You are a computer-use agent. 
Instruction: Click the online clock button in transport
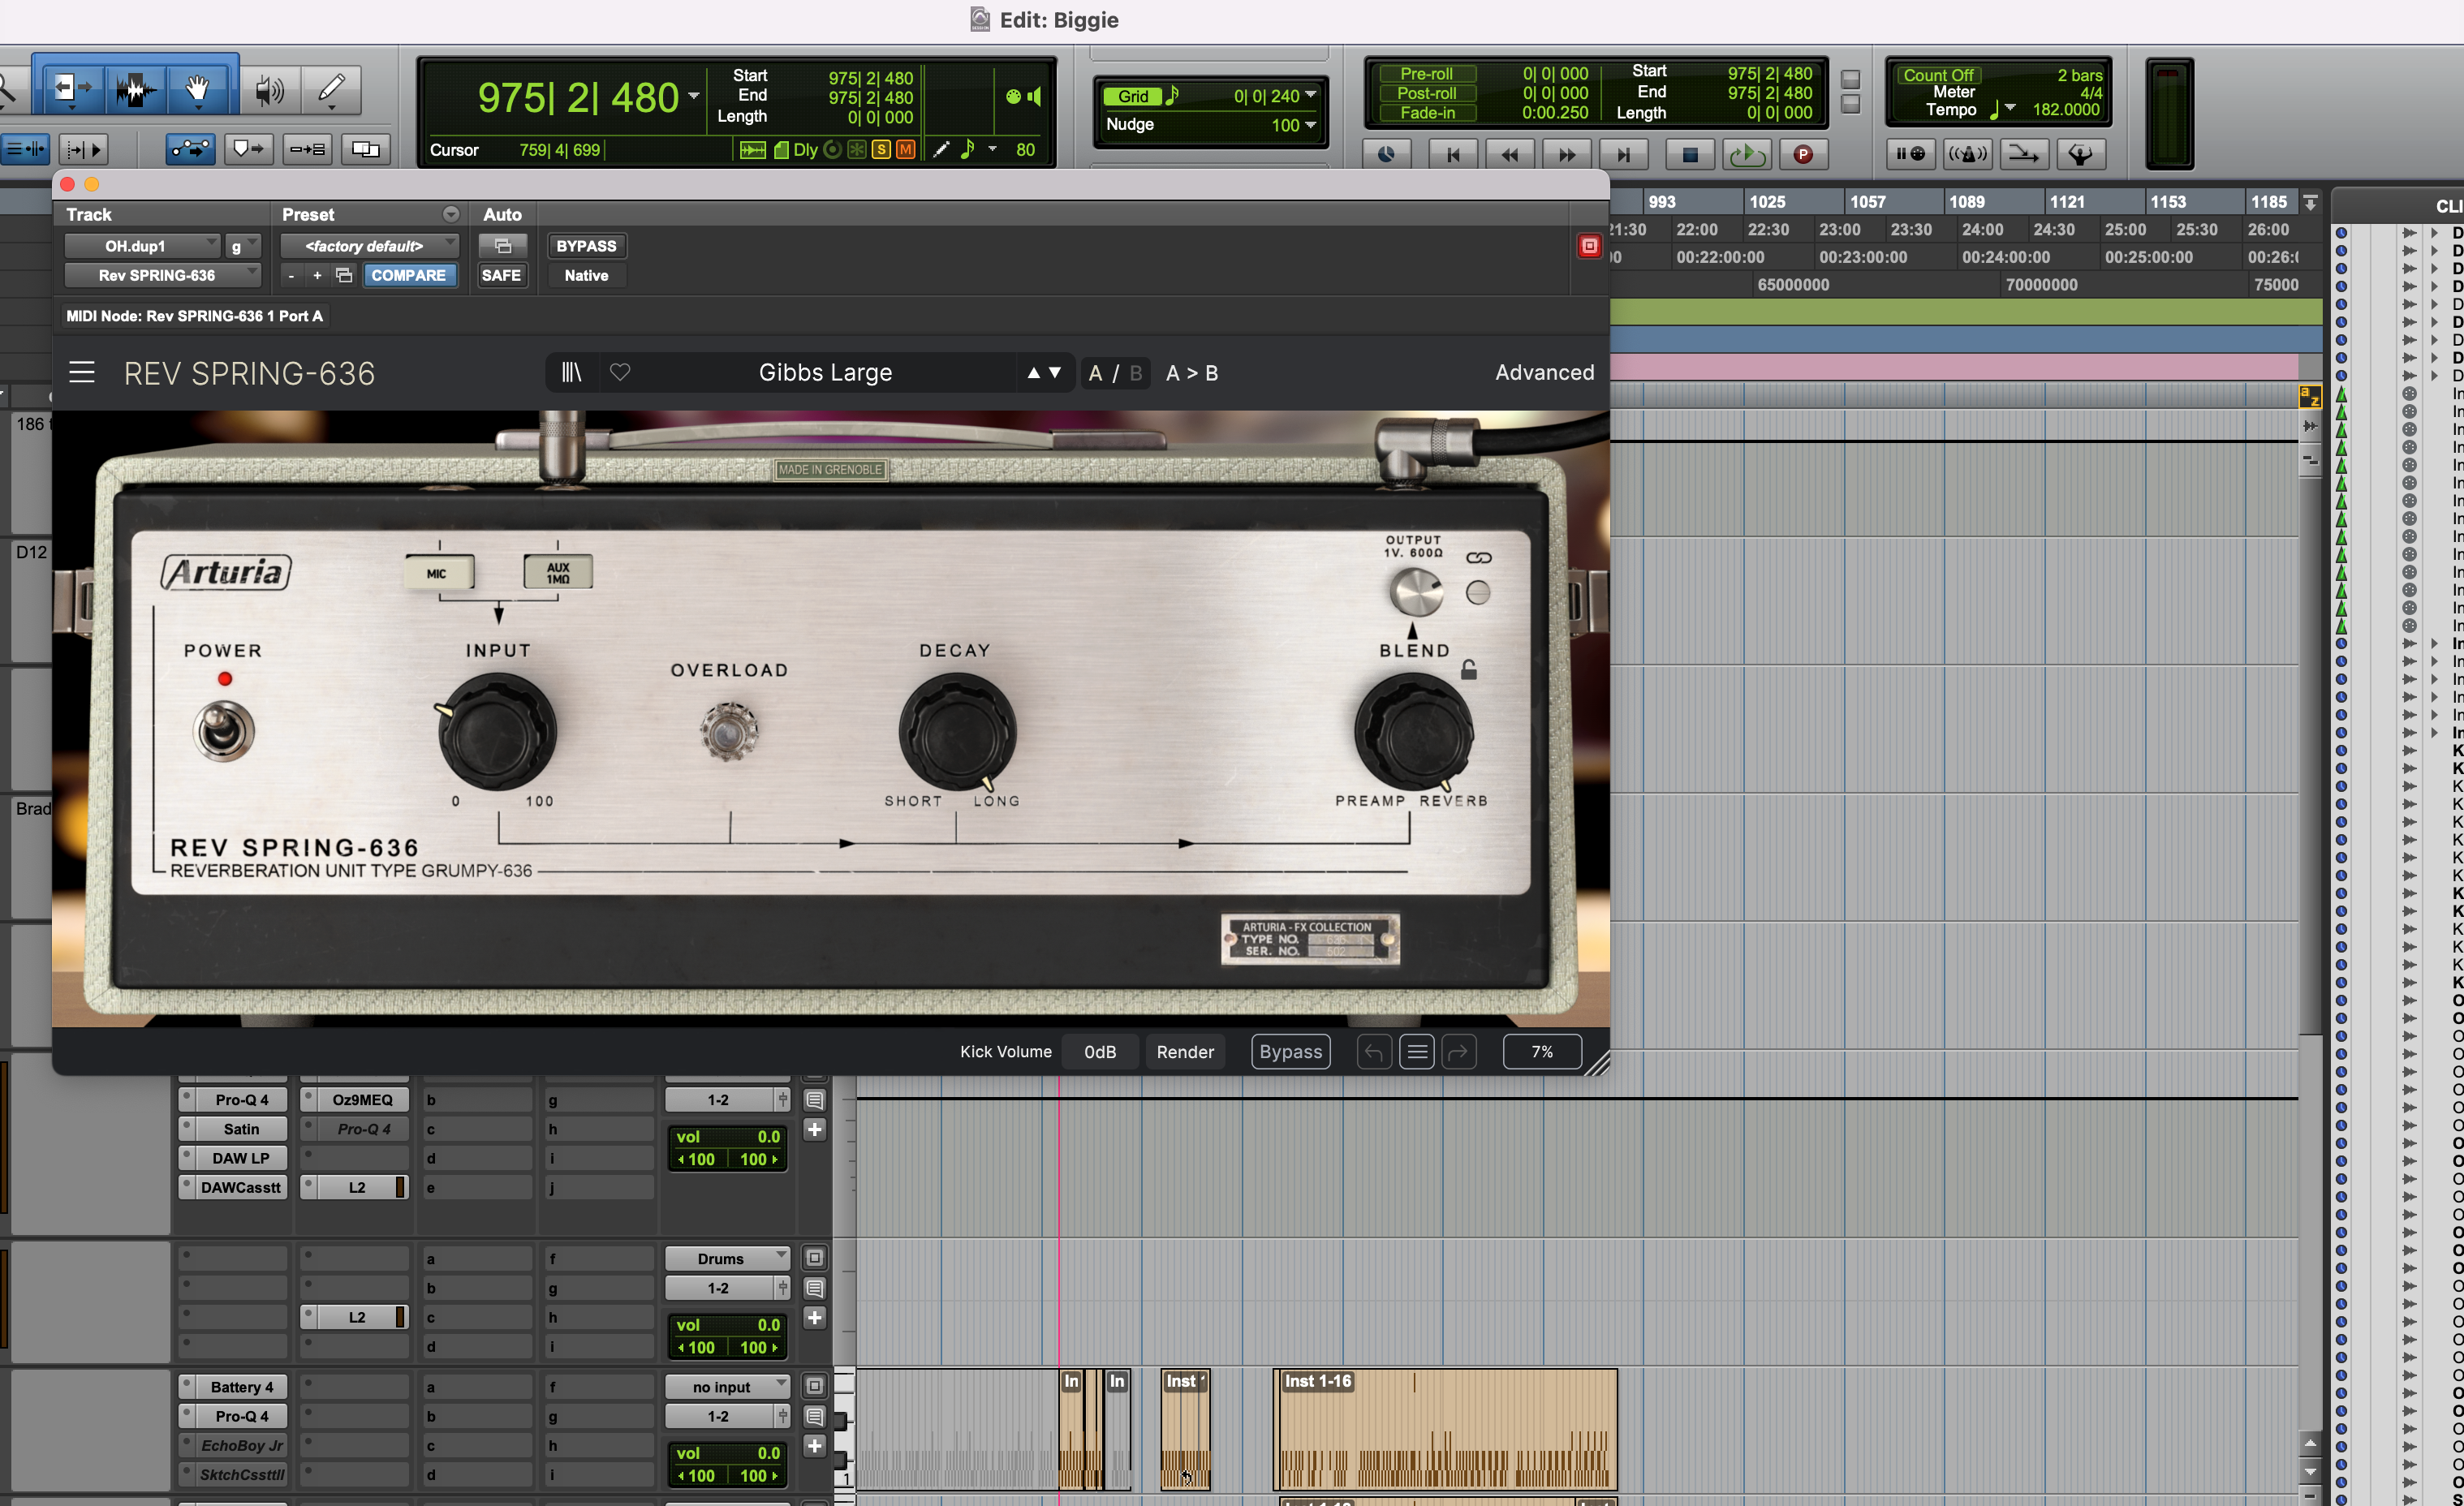click(x=1386, y=154)
